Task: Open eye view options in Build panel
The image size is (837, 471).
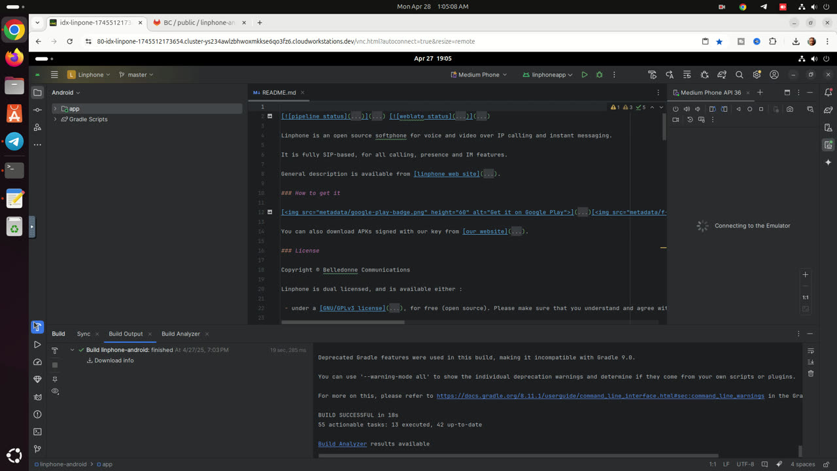Action: pos(55,391)
